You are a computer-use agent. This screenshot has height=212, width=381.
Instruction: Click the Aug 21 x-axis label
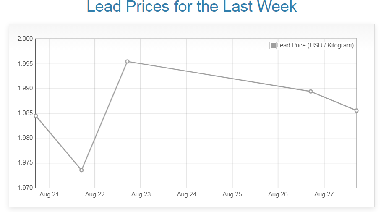click(49, 194)
